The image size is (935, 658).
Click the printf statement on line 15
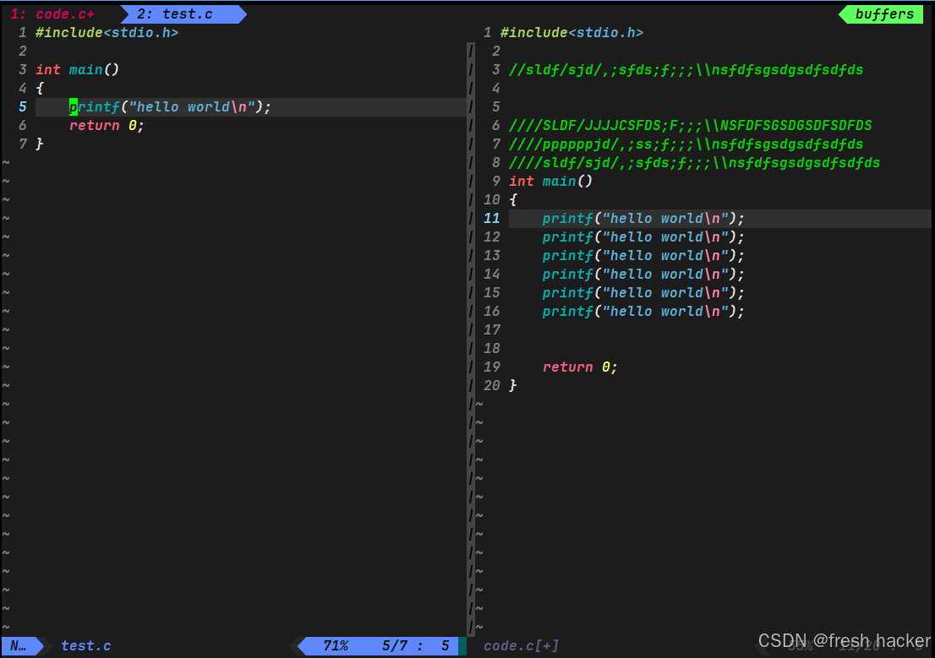coord(643,292)
